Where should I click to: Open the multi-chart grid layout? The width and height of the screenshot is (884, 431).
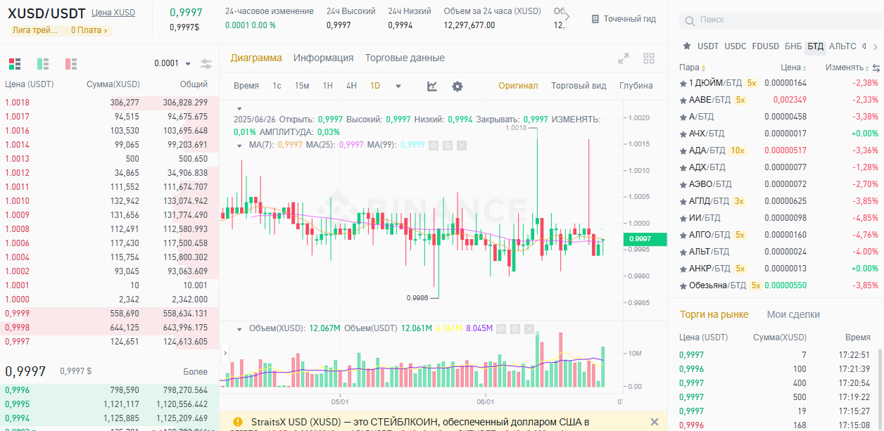pyautogui.click(x=649, y=58)
